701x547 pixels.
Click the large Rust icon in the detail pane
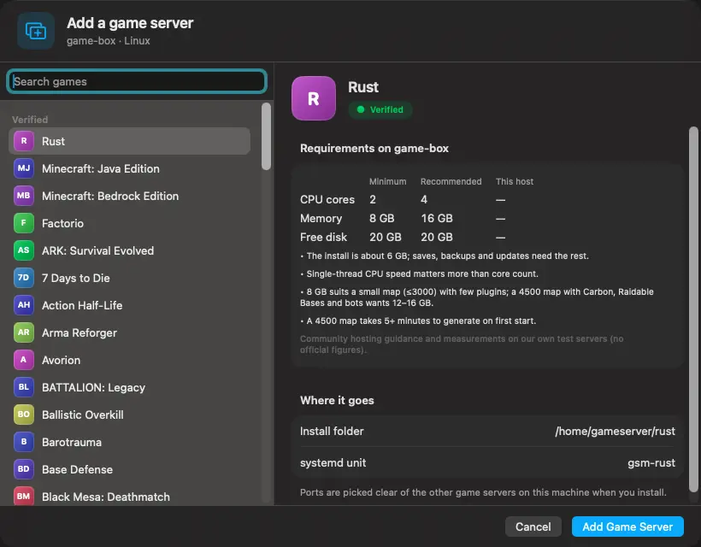(314, 98)
